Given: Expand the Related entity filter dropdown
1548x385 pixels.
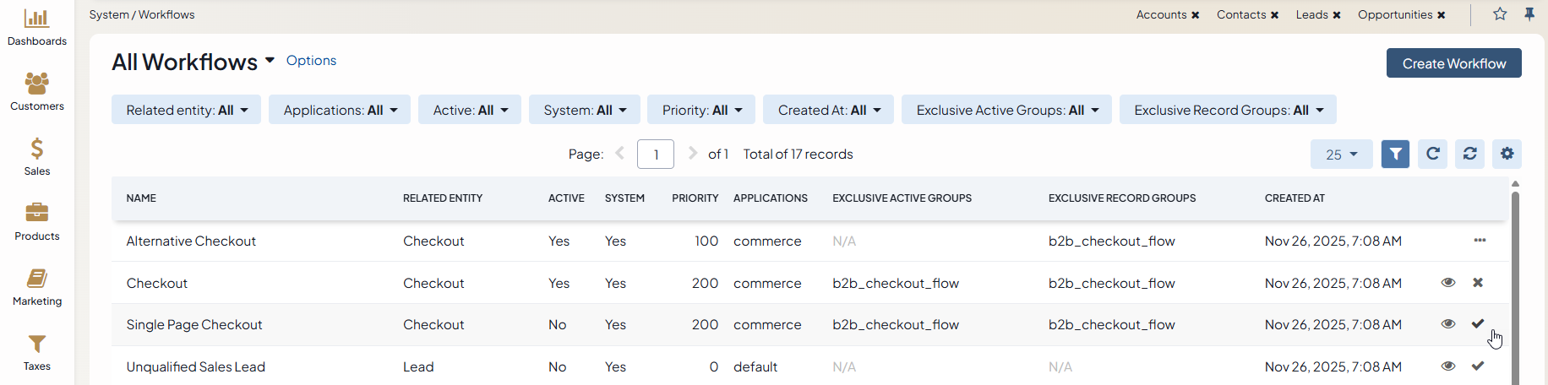Looking at the screenshot, I should coord(187,111).
